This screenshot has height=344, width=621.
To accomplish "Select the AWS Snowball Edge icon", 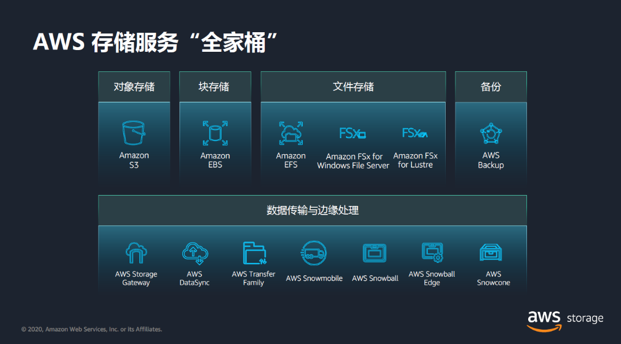I will [x=432, y=253].
